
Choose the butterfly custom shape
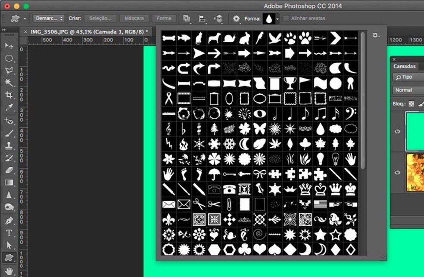[259, 128]
